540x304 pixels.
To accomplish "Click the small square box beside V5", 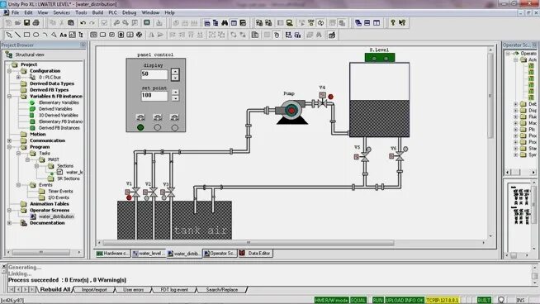I will pyautogui.click(x=357, y=157).
